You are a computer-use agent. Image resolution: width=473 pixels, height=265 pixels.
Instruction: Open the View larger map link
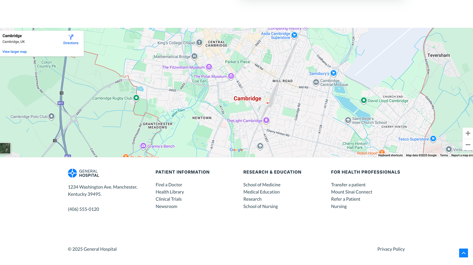coord(14,51)
